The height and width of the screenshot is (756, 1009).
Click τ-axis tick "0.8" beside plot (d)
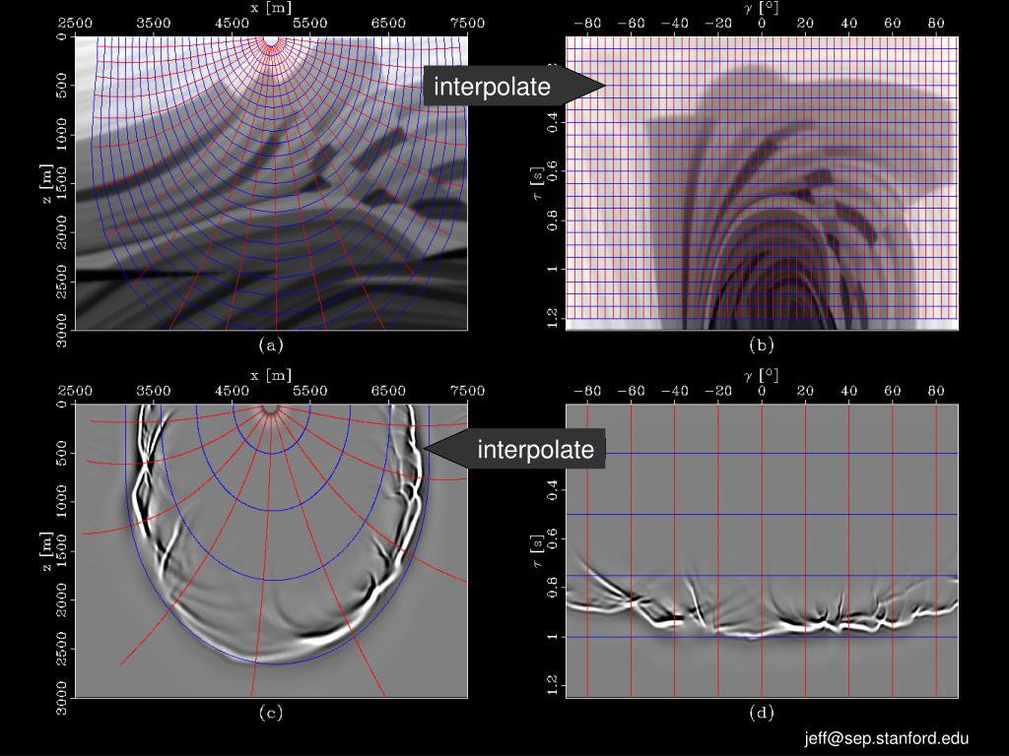coord(552,589)
